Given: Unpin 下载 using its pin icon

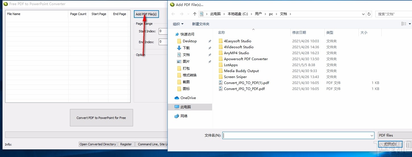Looking at the screenshot, I should coord(210,48).
